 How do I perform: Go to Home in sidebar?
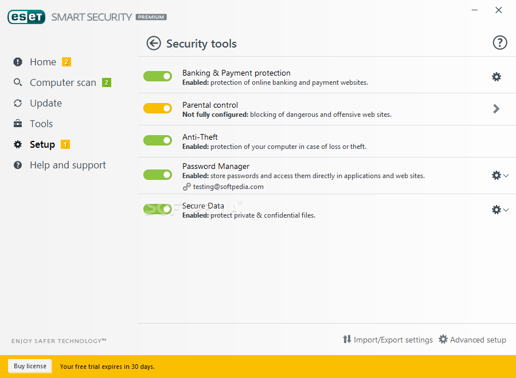43,62
